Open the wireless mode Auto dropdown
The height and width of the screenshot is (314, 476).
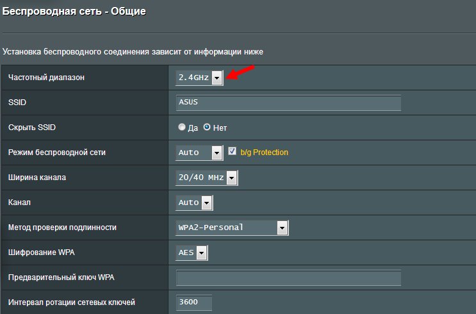point(199,153)
